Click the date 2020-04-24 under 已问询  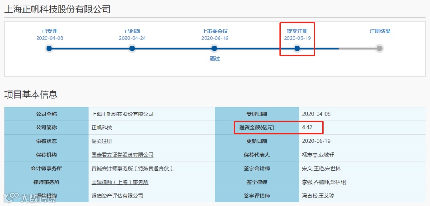coord(132,38)
